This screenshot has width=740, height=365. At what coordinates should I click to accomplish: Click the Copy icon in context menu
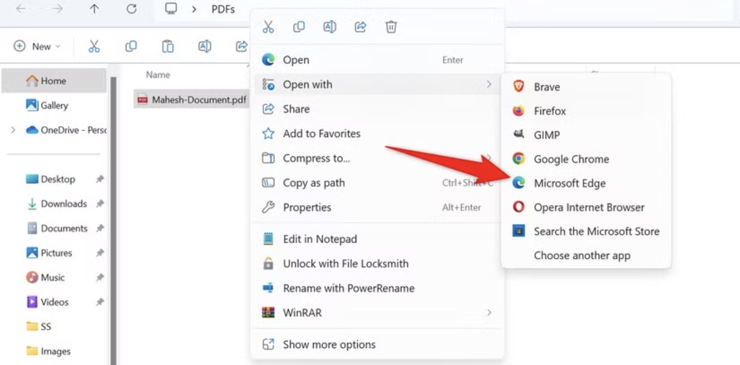(298, 27)
